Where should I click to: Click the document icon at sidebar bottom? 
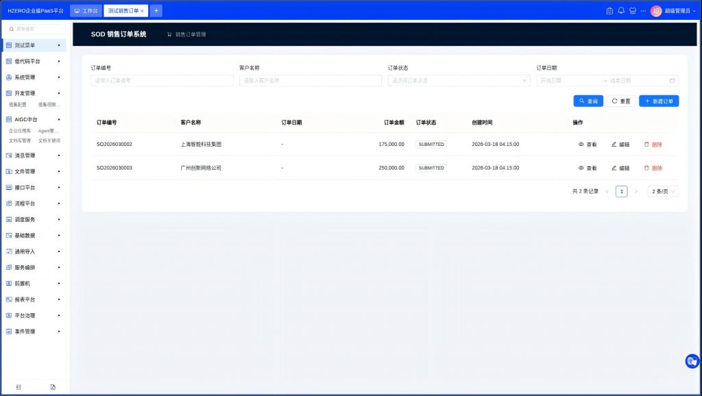coord(53,387)
